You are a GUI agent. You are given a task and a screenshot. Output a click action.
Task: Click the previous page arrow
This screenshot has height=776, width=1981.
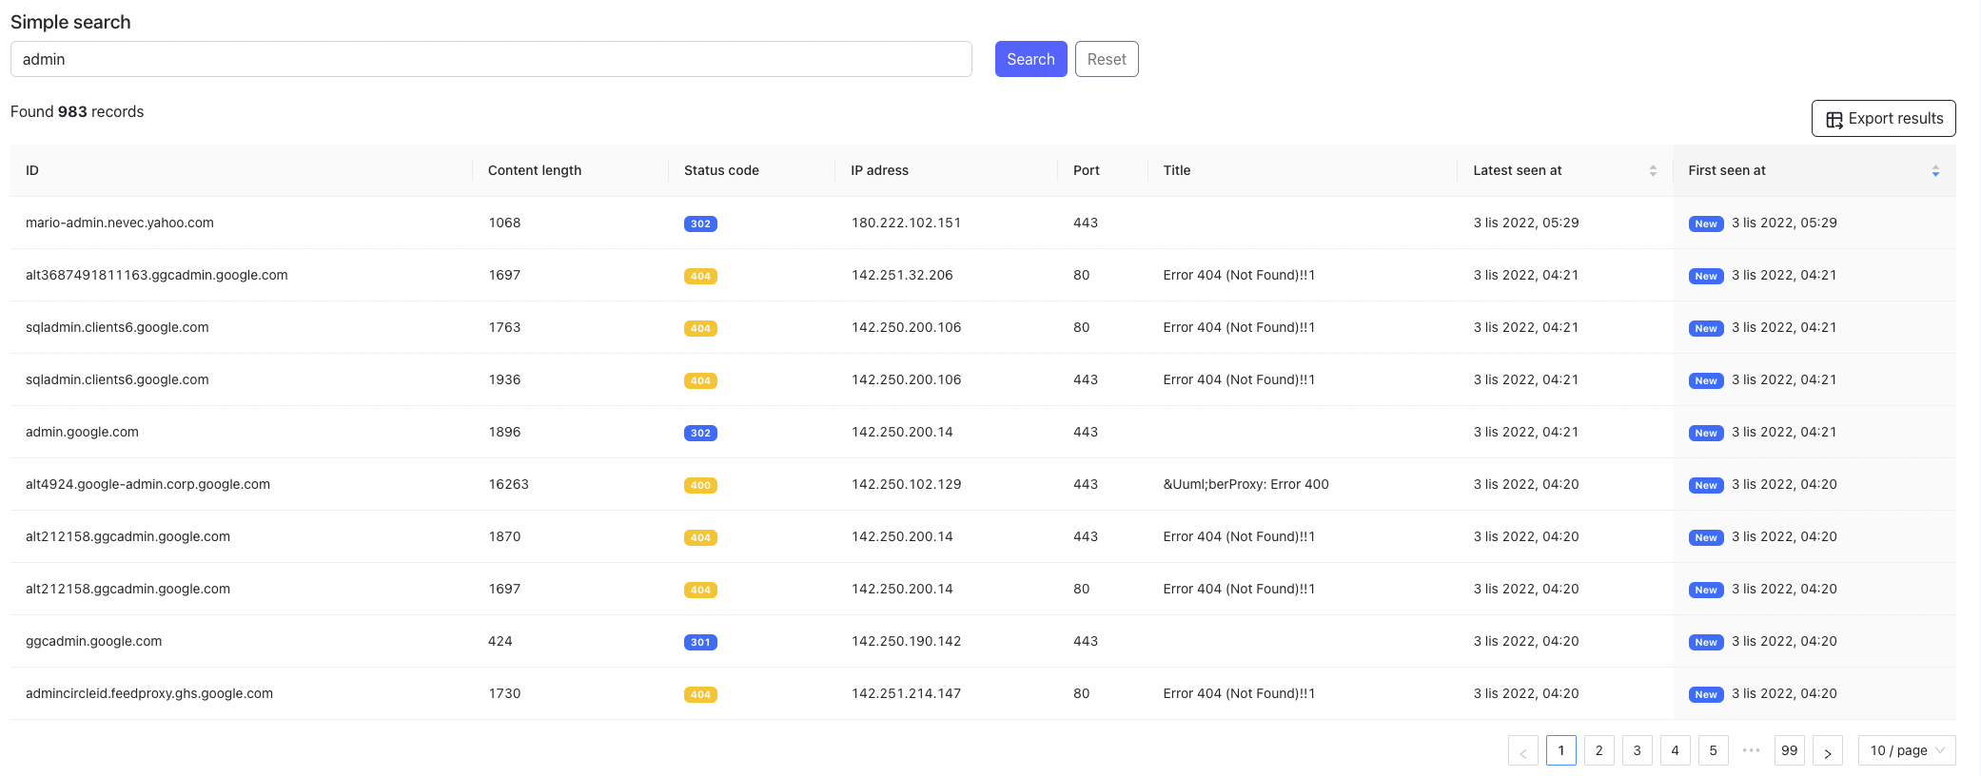click(1522, 751)
